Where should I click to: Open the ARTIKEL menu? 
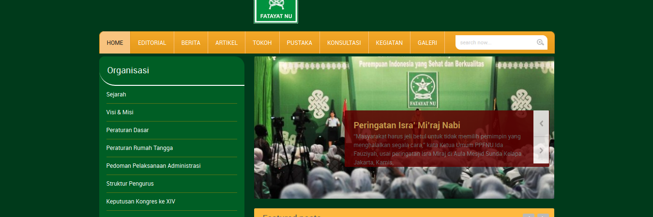(x=227, y=42)
